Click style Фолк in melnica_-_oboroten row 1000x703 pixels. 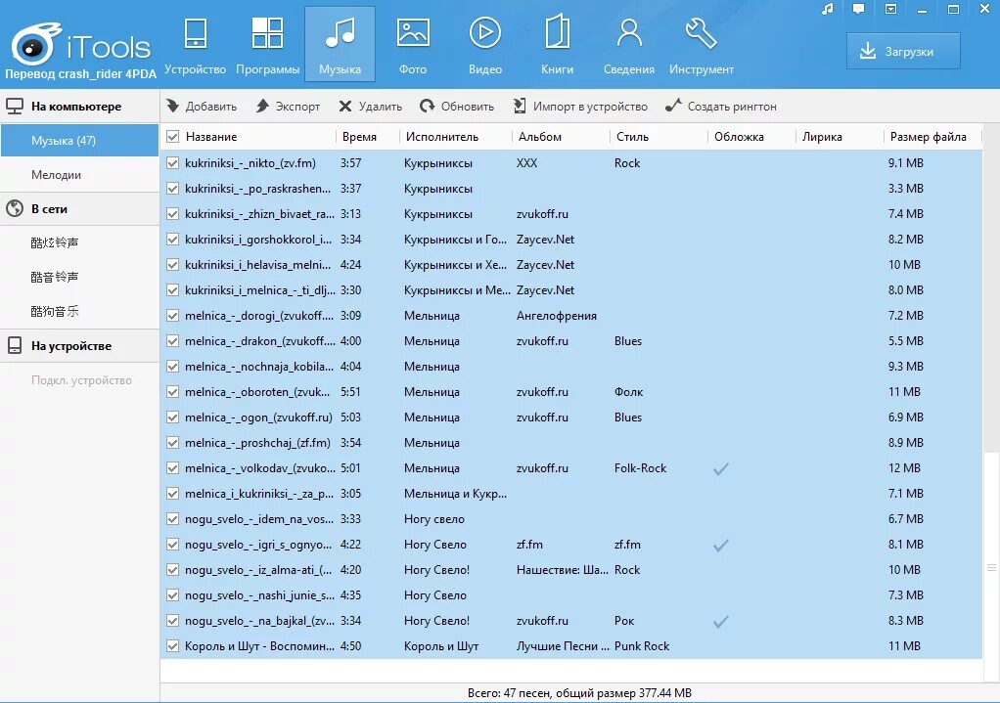click(x=628, y=392)
